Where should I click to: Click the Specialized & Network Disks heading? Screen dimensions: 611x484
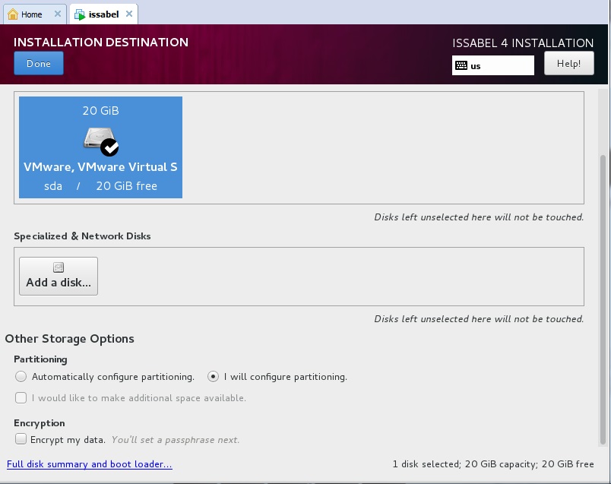point(82,236)
